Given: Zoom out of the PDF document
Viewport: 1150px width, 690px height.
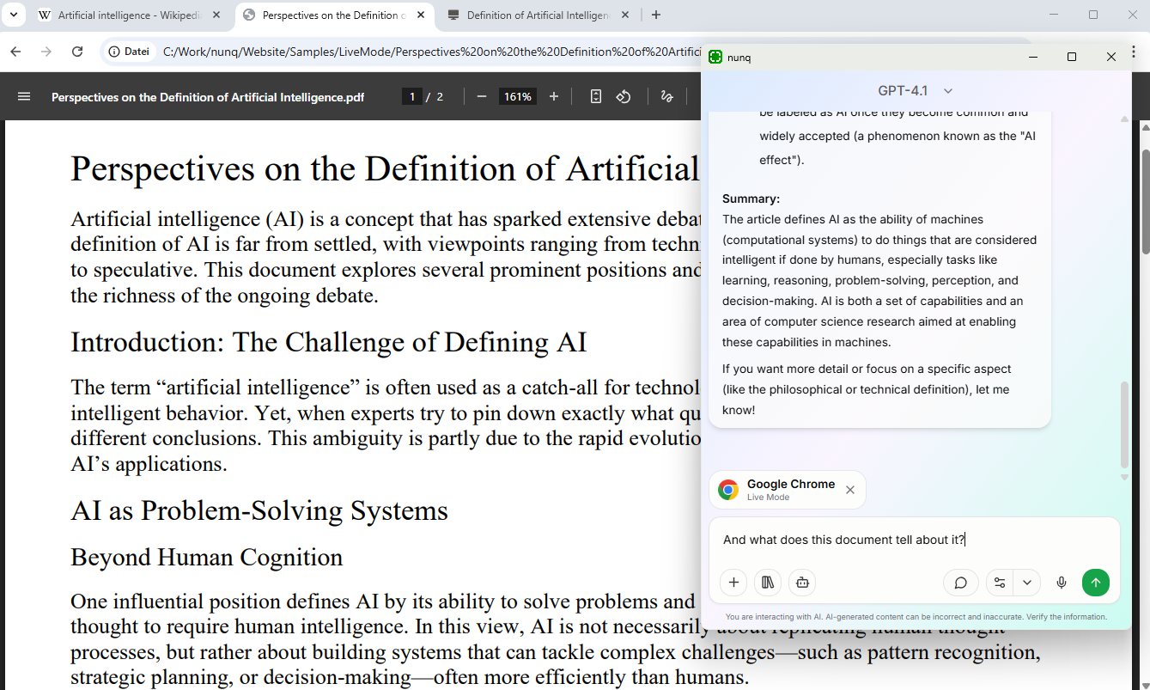Looking at the screenshot, I should pyautogui.click(x=482, y=96).
